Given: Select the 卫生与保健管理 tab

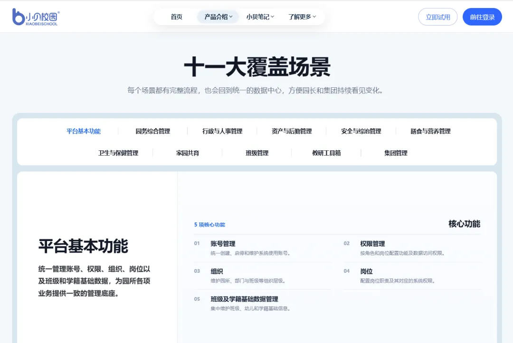Looking at the screenshot, I should click(x=118, y=153).
